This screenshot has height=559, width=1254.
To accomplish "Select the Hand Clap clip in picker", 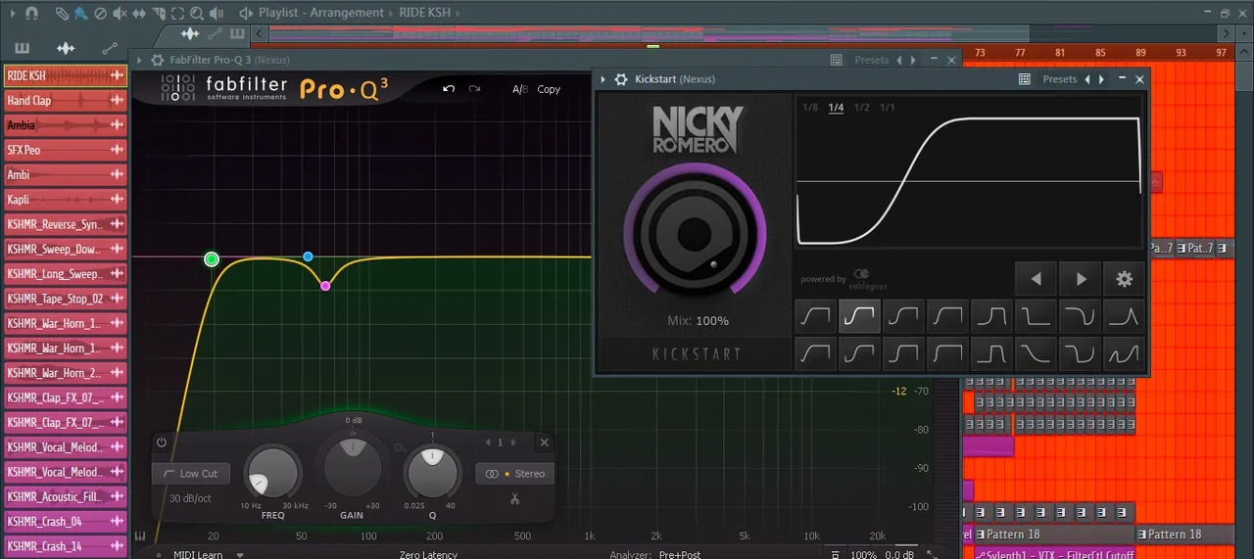I will click(x=65, y=101).
